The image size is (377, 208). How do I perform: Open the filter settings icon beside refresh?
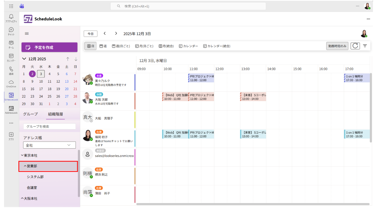click(365, 46)
